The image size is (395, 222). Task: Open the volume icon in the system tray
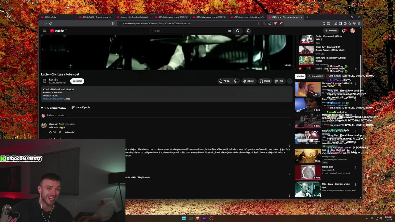(381, 218)
